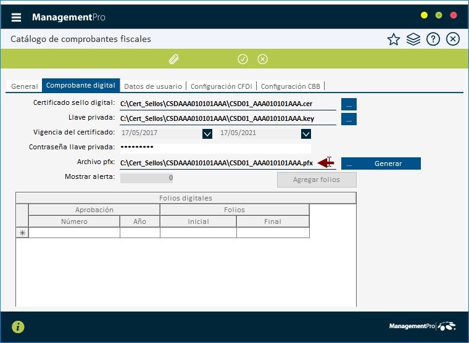Open the stacked layers icon
469x343 pixels.
click(413, 39)
